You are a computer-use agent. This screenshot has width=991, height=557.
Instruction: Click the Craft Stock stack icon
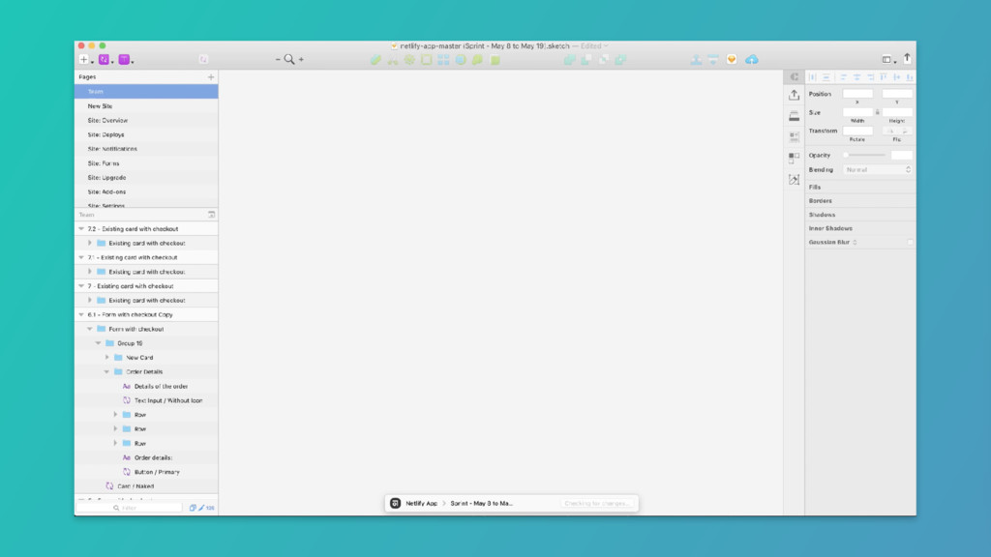coord(795,116)
